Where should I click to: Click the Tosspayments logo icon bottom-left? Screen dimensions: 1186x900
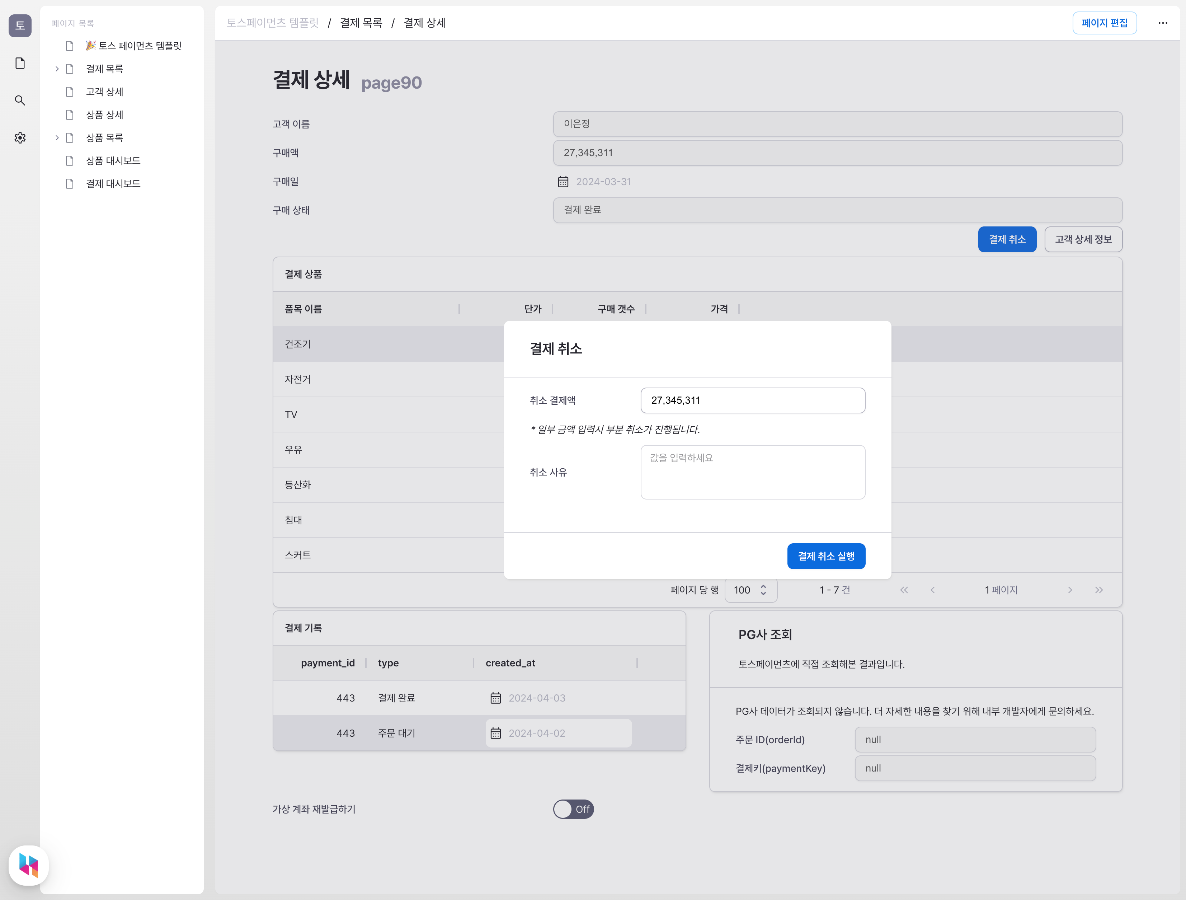tap(28, 864)
